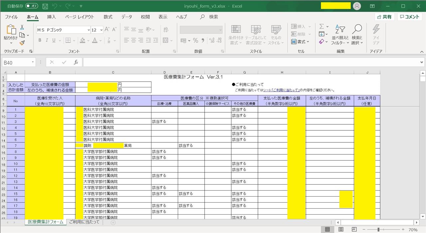Open the ご利用に当たって sheet tab
426x233 pixels.
[84, 222]
